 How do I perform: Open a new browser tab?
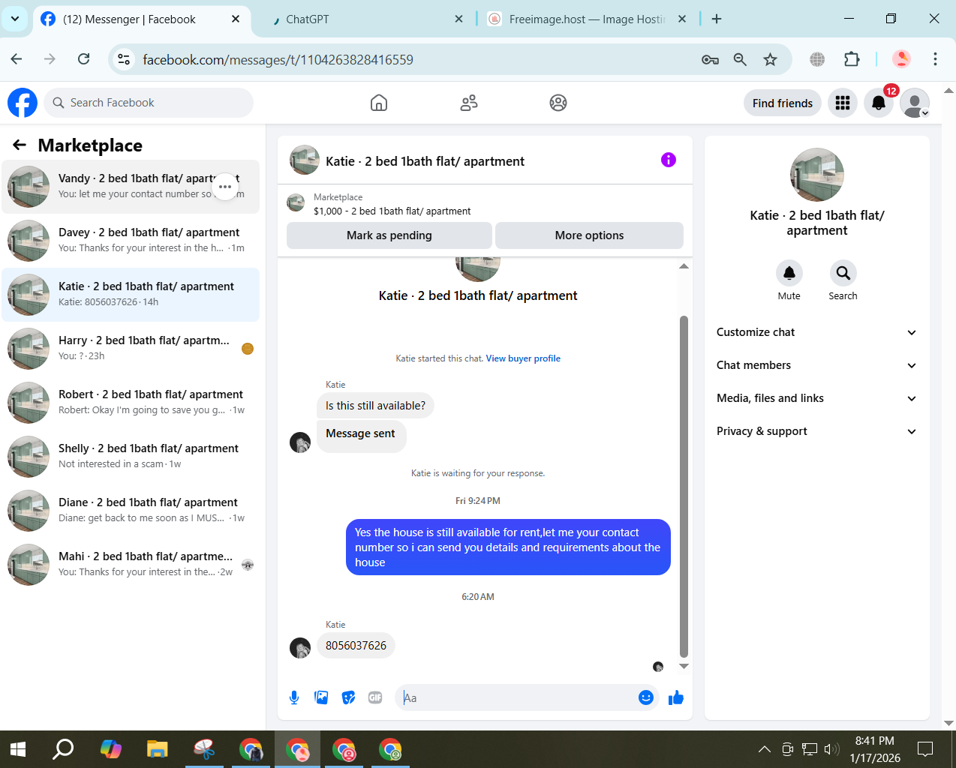pyautogui.click(x=717, y=19)
